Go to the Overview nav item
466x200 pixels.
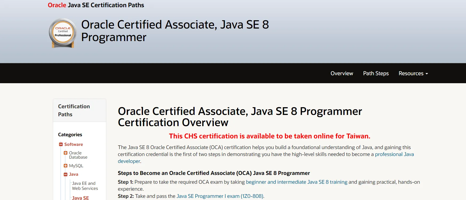(x=342, y=73)
